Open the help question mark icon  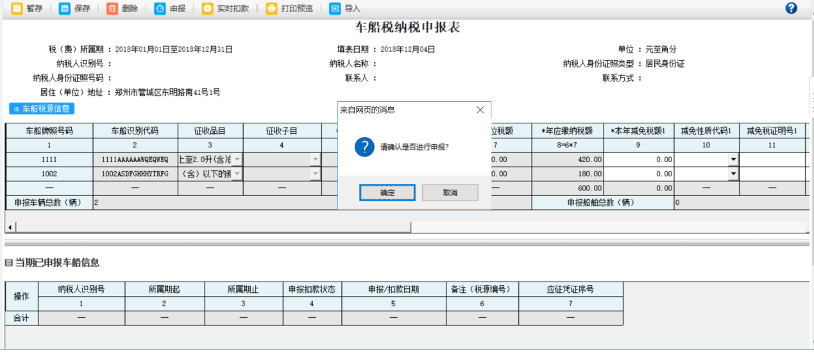pos(792,8)
